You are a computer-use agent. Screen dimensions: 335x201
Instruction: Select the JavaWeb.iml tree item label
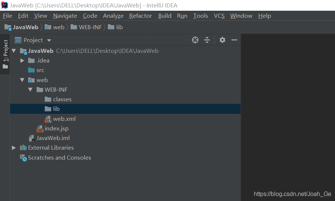(x=53, y=138)
